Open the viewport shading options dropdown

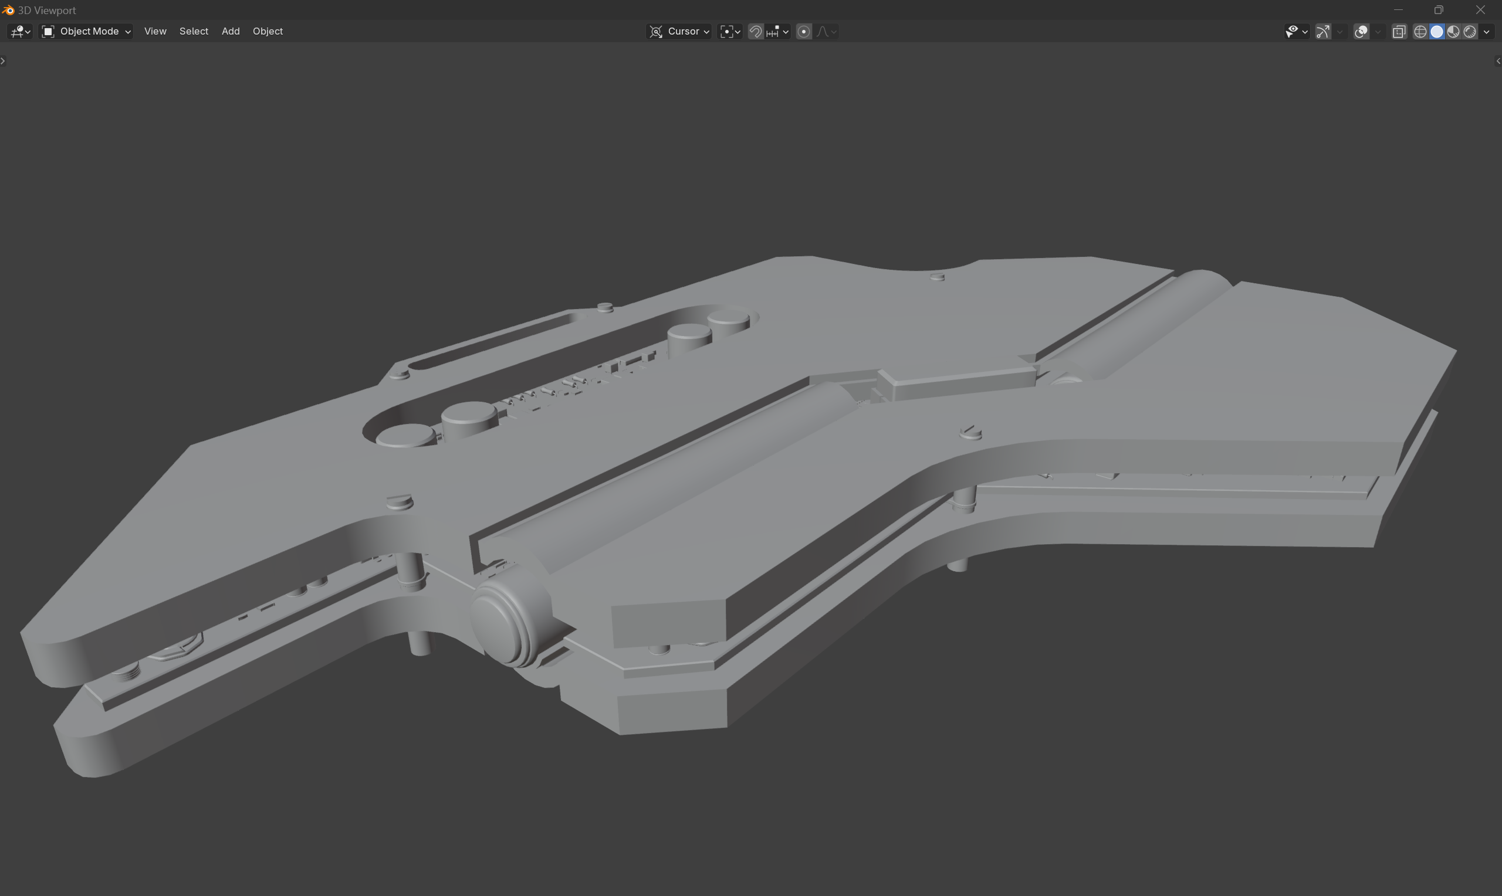1486,32
